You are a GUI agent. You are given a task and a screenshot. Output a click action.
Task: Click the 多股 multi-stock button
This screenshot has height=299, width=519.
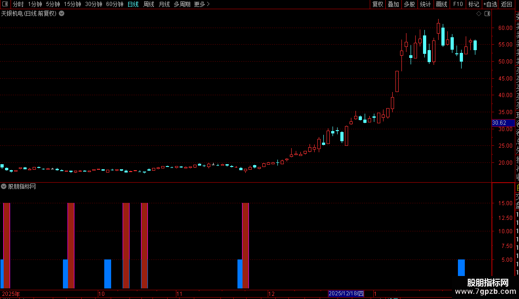click(409, 4)
